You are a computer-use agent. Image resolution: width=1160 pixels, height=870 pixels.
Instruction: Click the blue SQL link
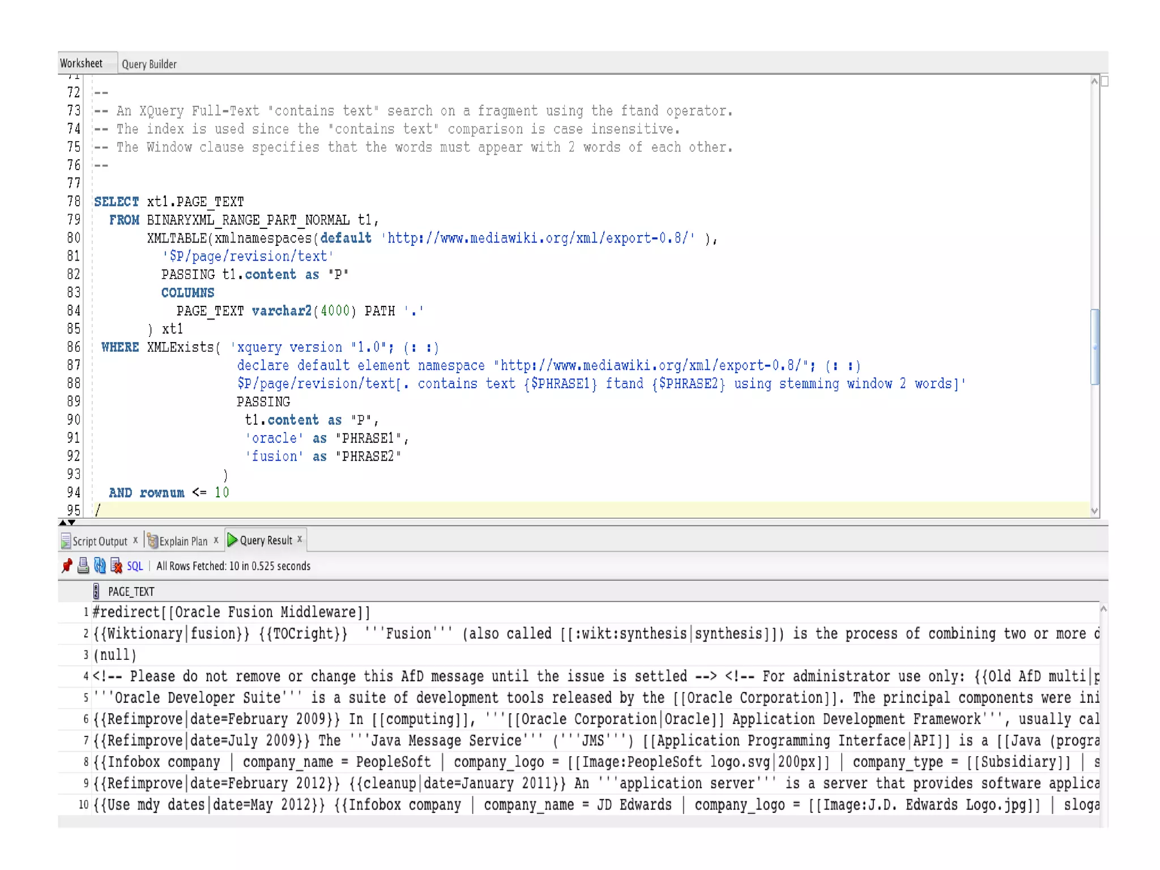click(135, 566)
